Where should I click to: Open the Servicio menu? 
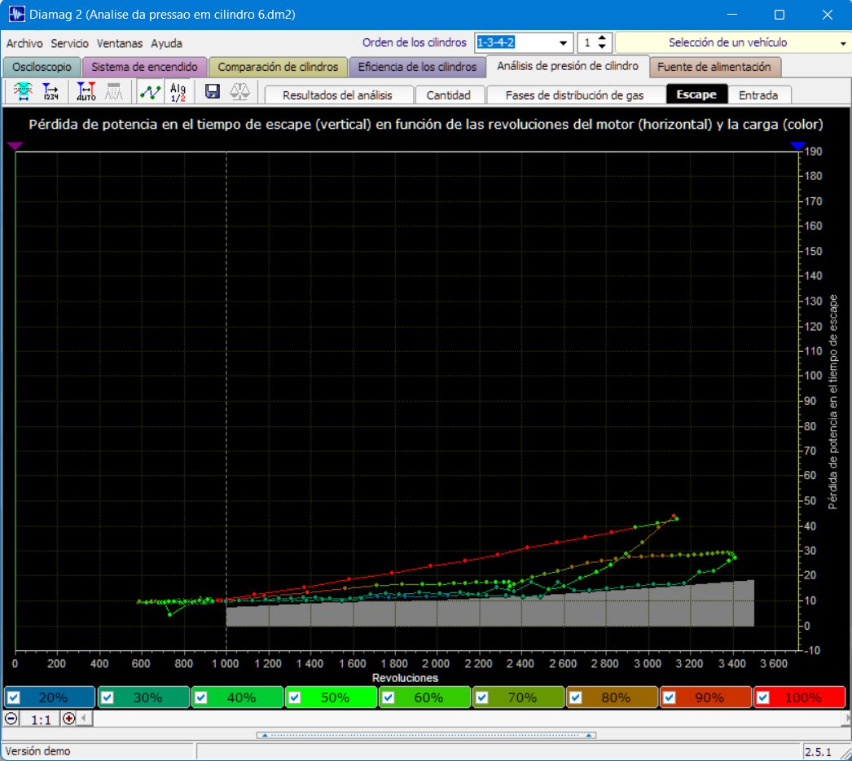tap(69, 43)
